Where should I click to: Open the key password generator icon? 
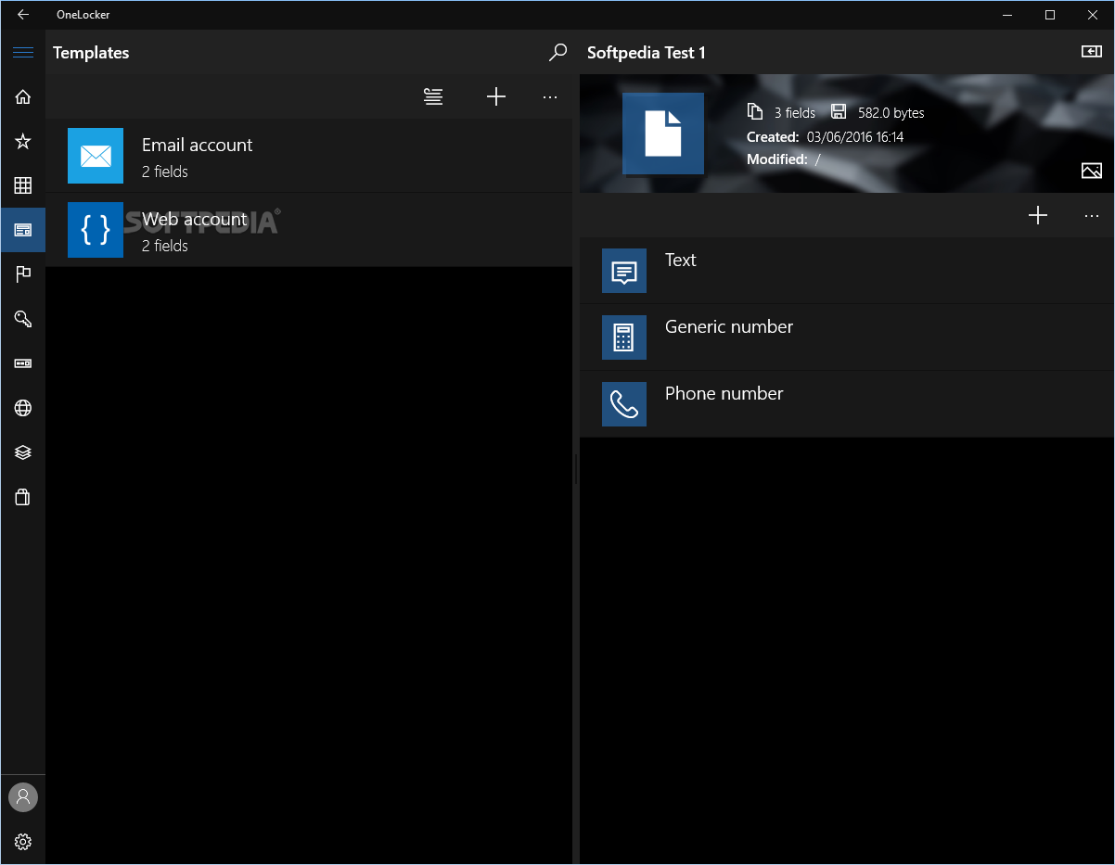[x=23, y=319]
